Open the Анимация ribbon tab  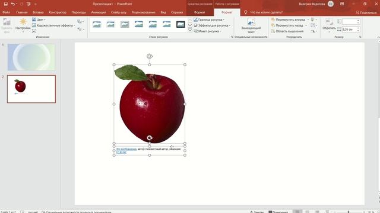99,12
